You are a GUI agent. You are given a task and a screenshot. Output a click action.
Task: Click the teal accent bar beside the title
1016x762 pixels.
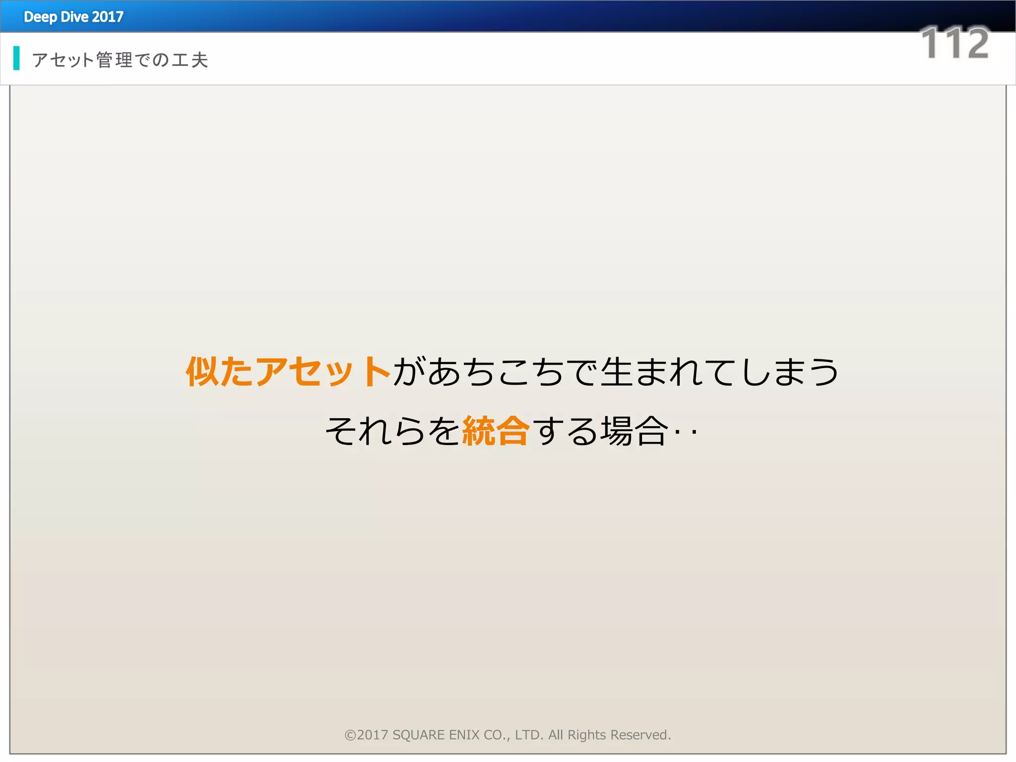pyautogui.click(x=16, y=58)
